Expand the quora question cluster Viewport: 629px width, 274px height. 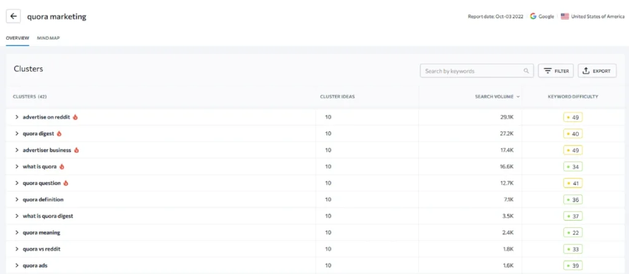pos(17,183)
